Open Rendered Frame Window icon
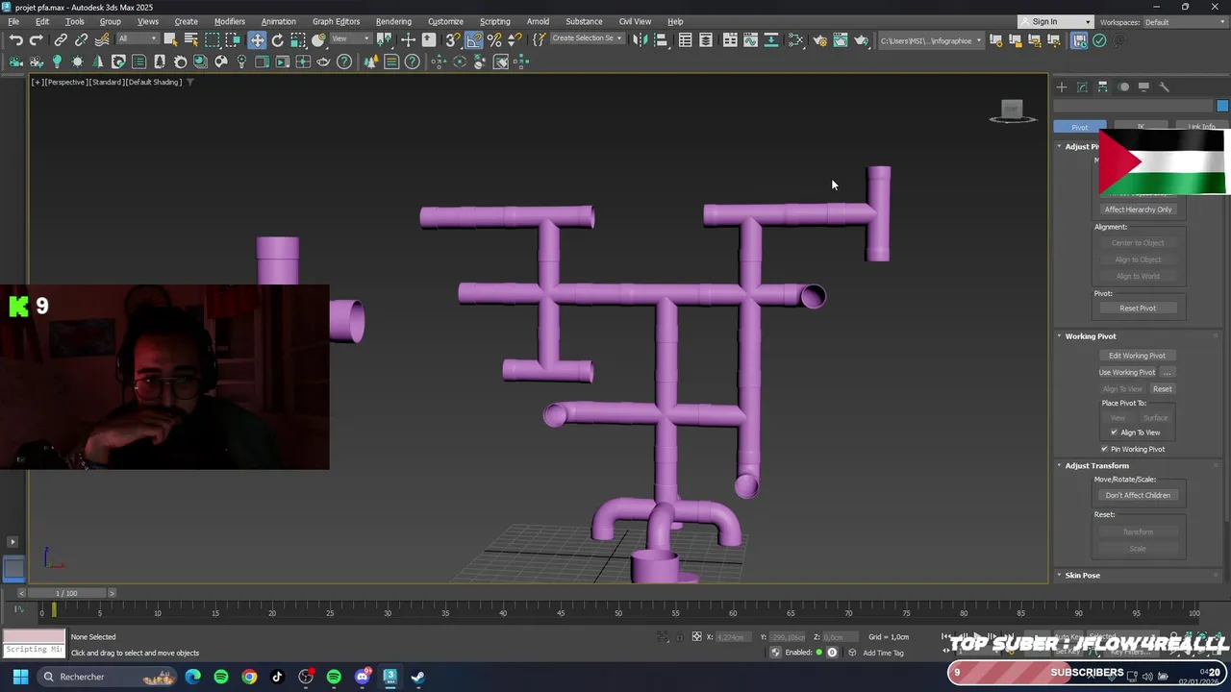This screenshot has height=692, width=1231. tap(841, 40)
